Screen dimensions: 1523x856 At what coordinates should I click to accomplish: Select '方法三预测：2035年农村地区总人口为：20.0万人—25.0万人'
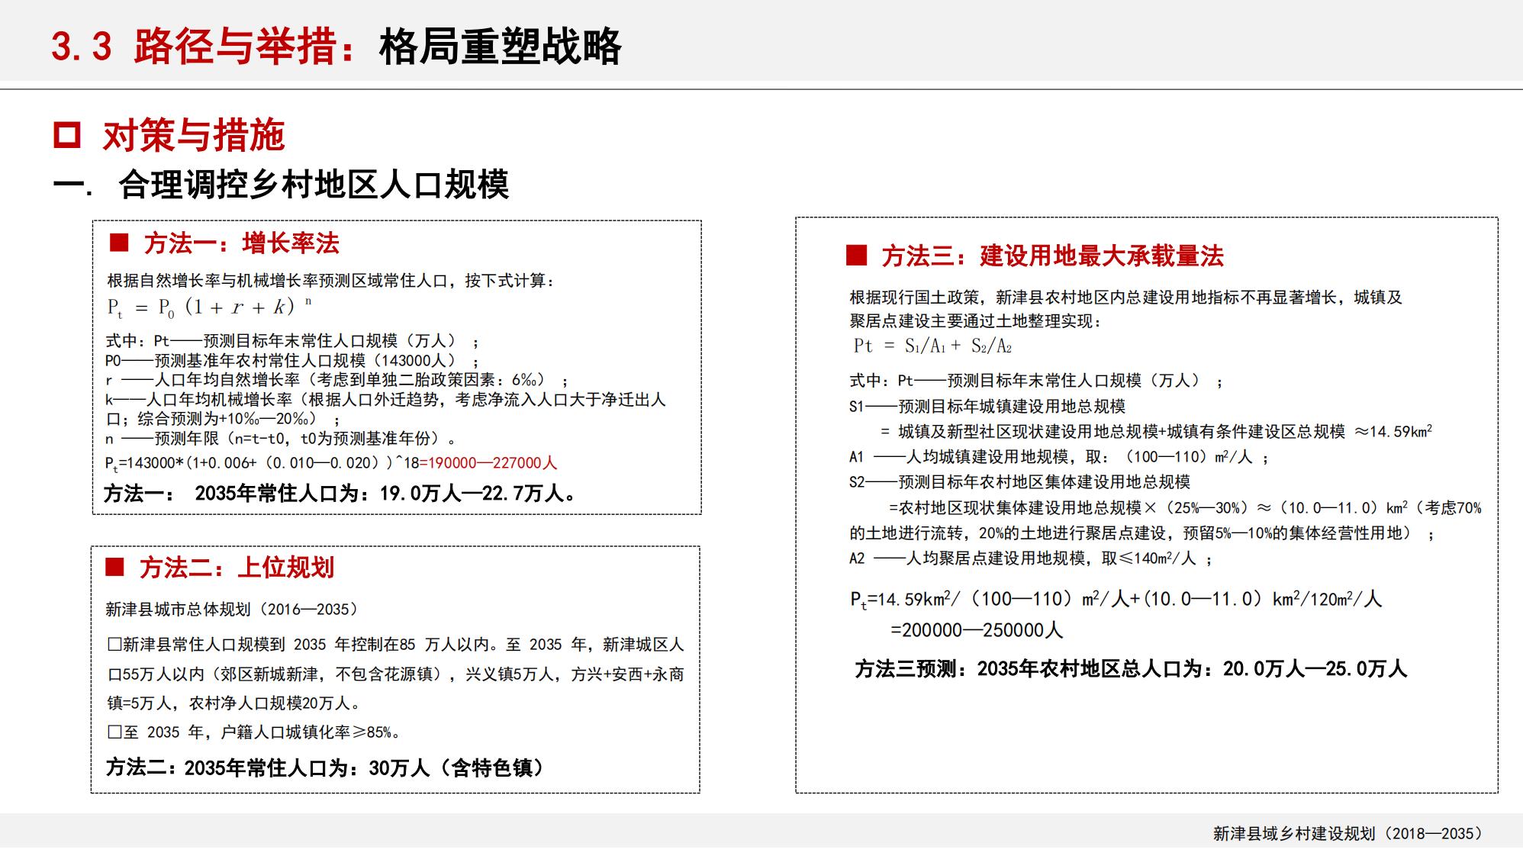click(x=1131, y=669)
